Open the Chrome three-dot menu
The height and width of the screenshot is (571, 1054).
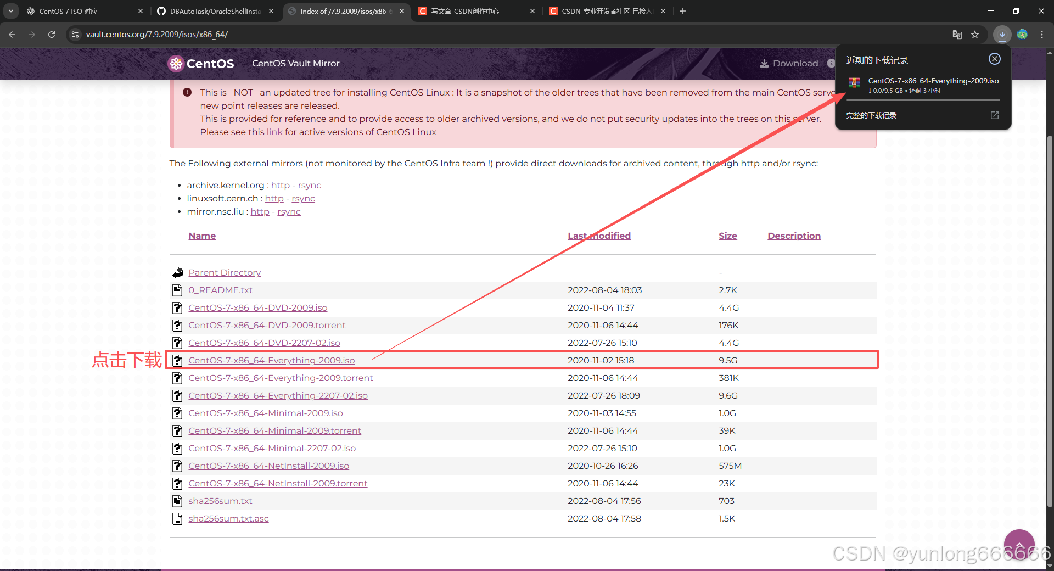(x=1042, y=34)
